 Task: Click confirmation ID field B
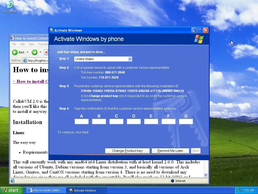[99, 122]
